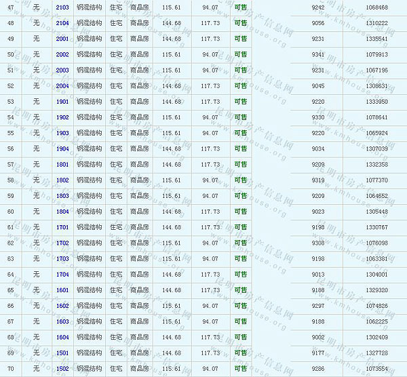Open room 1604 link
The image size is (407, 377).
click(62, 337)
